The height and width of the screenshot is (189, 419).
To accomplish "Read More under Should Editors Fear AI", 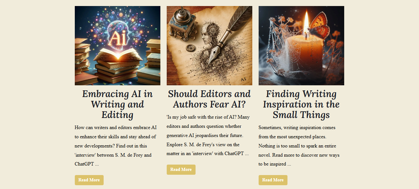I will 181,170.
